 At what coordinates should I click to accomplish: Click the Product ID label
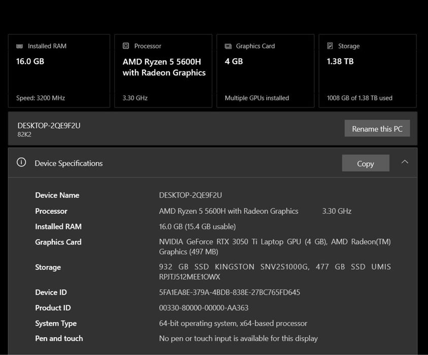click(x=53, y=308)
